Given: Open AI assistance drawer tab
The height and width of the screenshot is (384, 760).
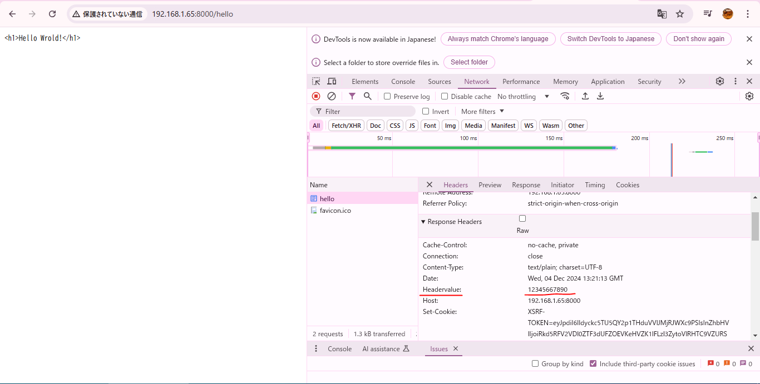Looking at the screenshot, I should pyautogui.click(x=386, y=348).
